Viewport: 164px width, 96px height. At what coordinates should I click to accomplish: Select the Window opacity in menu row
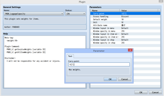tap(125, 31)
